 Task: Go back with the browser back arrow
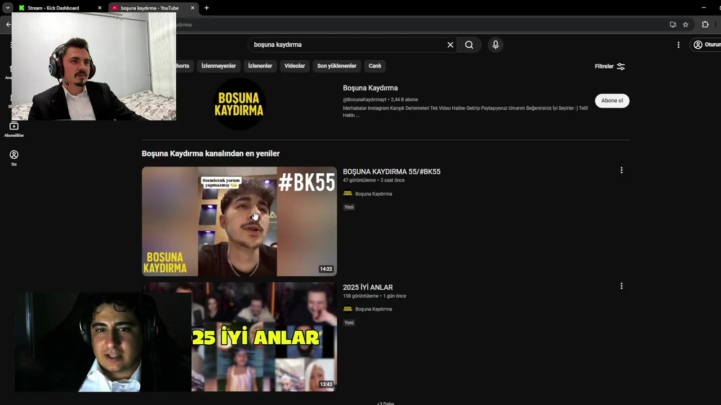point(8,25)
